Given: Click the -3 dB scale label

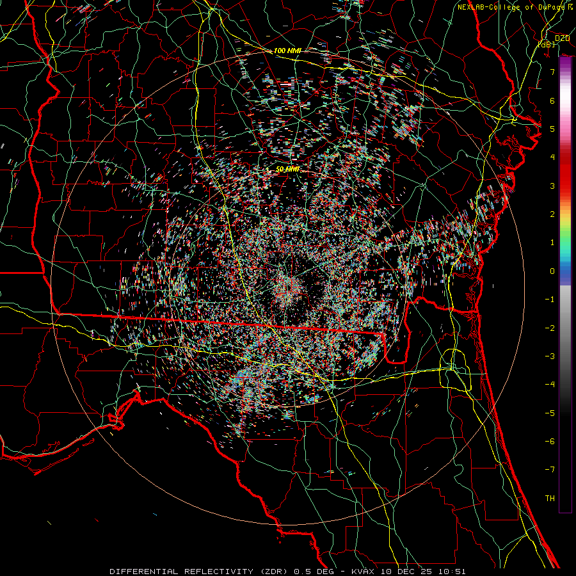Looking at the screenshot, I should tap(550, 356).
